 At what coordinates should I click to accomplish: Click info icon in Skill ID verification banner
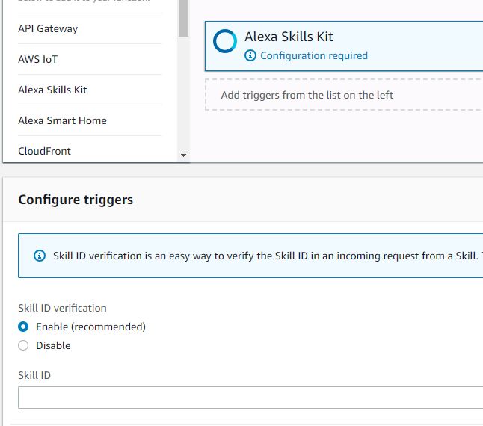(x=40, y=256)
